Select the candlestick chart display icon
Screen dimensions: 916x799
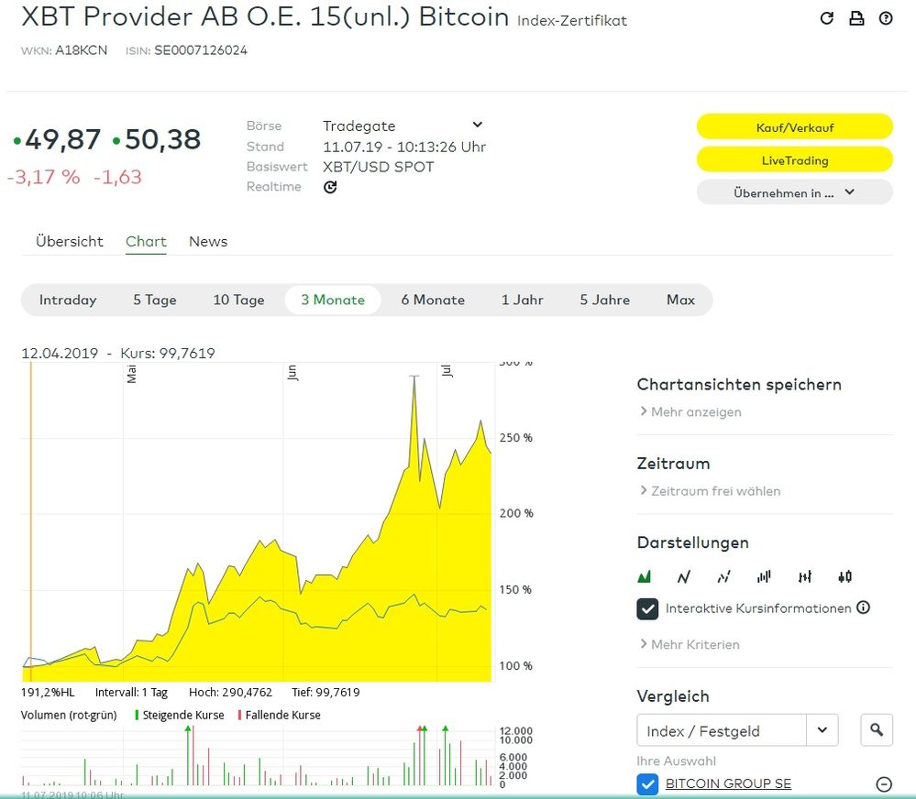(x=844, y=576)
